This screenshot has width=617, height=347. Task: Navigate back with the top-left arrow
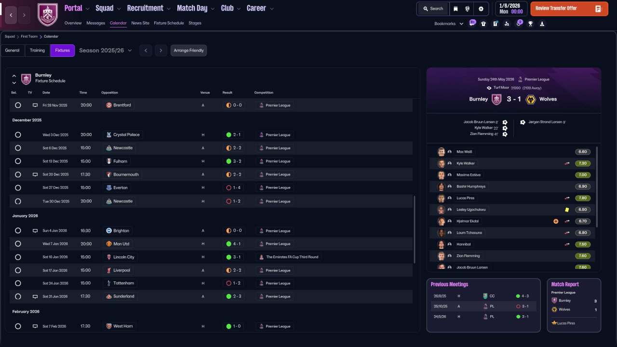[11, 15]
